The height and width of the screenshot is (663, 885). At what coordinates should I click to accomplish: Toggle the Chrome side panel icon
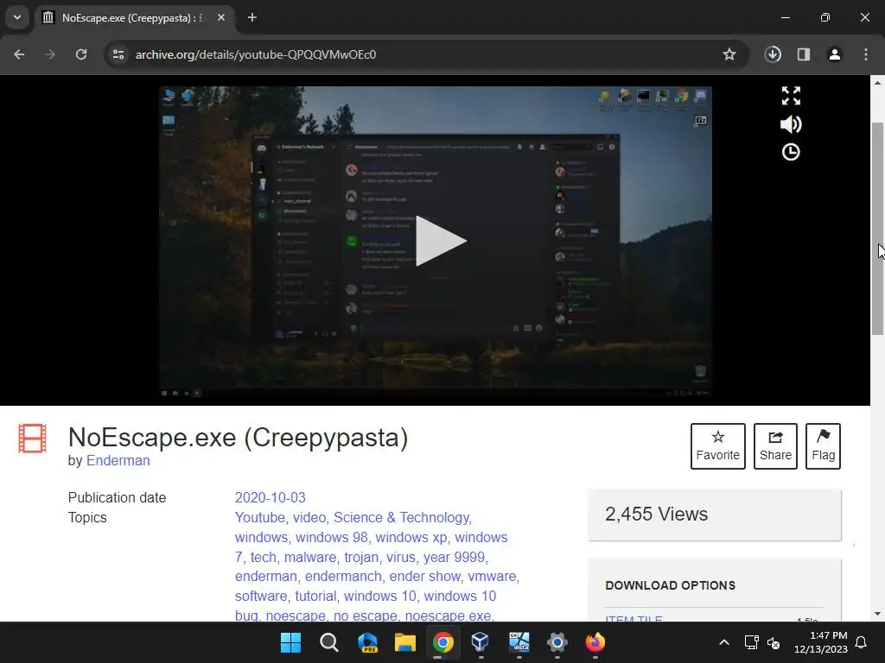pos(804,54)
